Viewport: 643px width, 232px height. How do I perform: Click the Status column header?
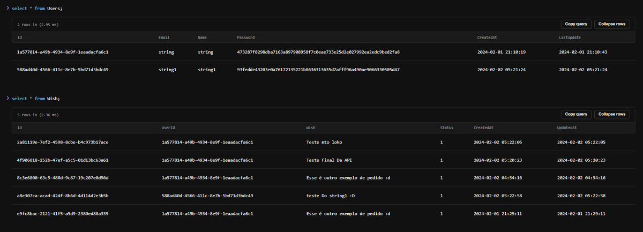[446, 128]
